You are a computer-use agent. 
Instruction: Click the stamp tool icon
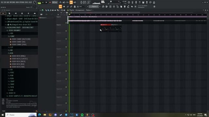click(75, 6)
